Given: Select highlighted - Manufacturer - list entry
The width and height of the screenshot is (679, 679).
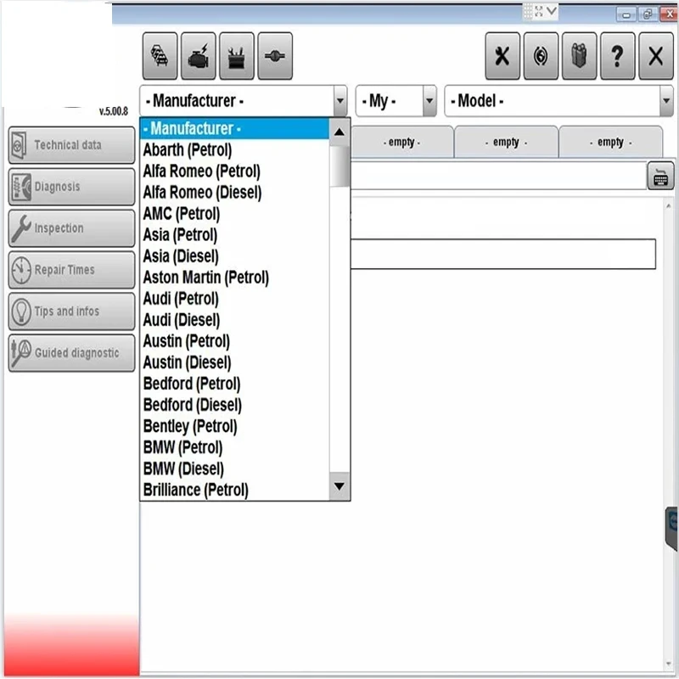Looking at the screenshot, I should coord(234,129).
